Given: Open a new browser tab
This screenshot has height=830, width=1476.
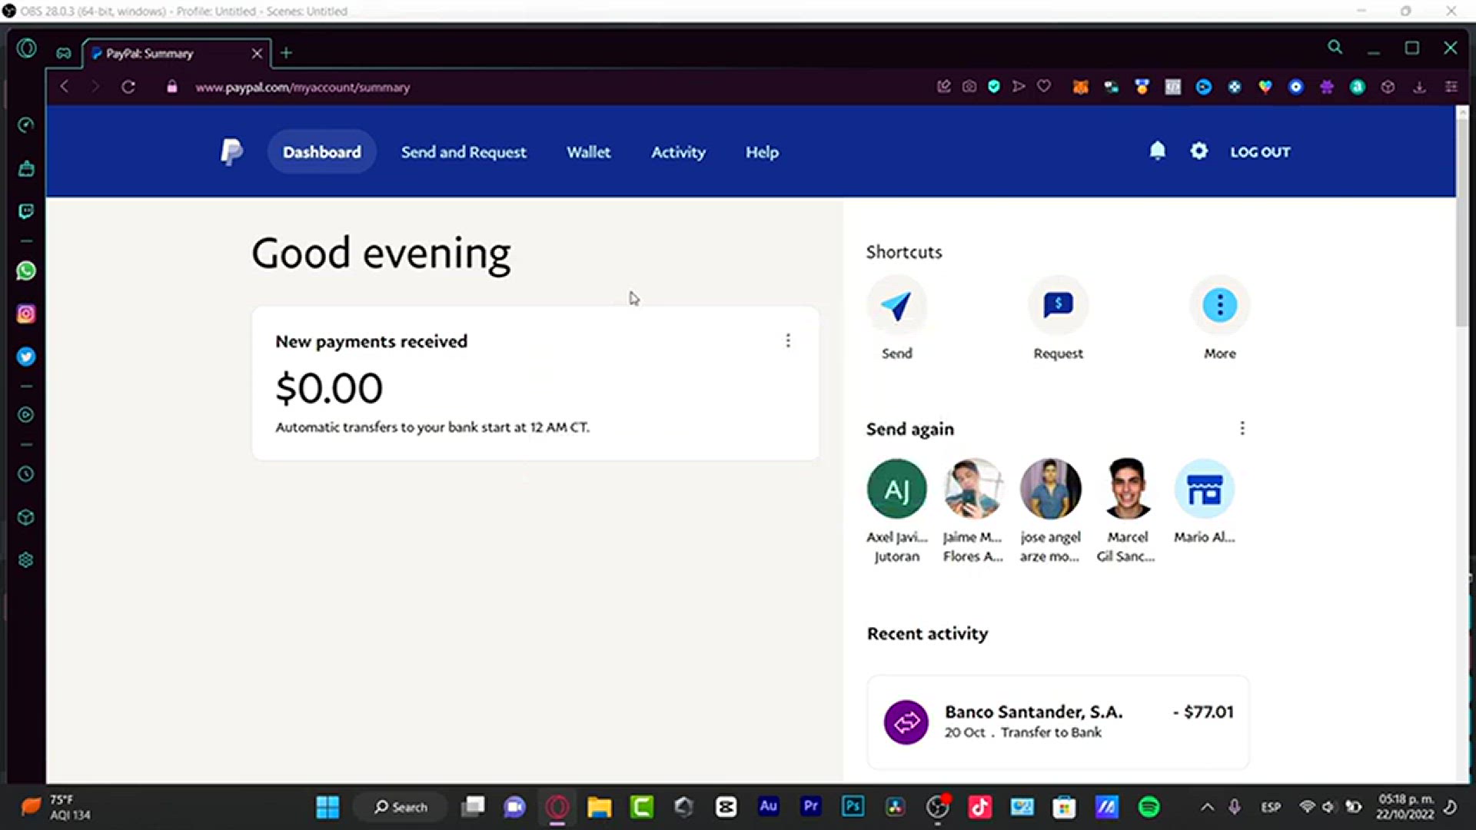Looking at the screenshot, I should click(286, 53).
